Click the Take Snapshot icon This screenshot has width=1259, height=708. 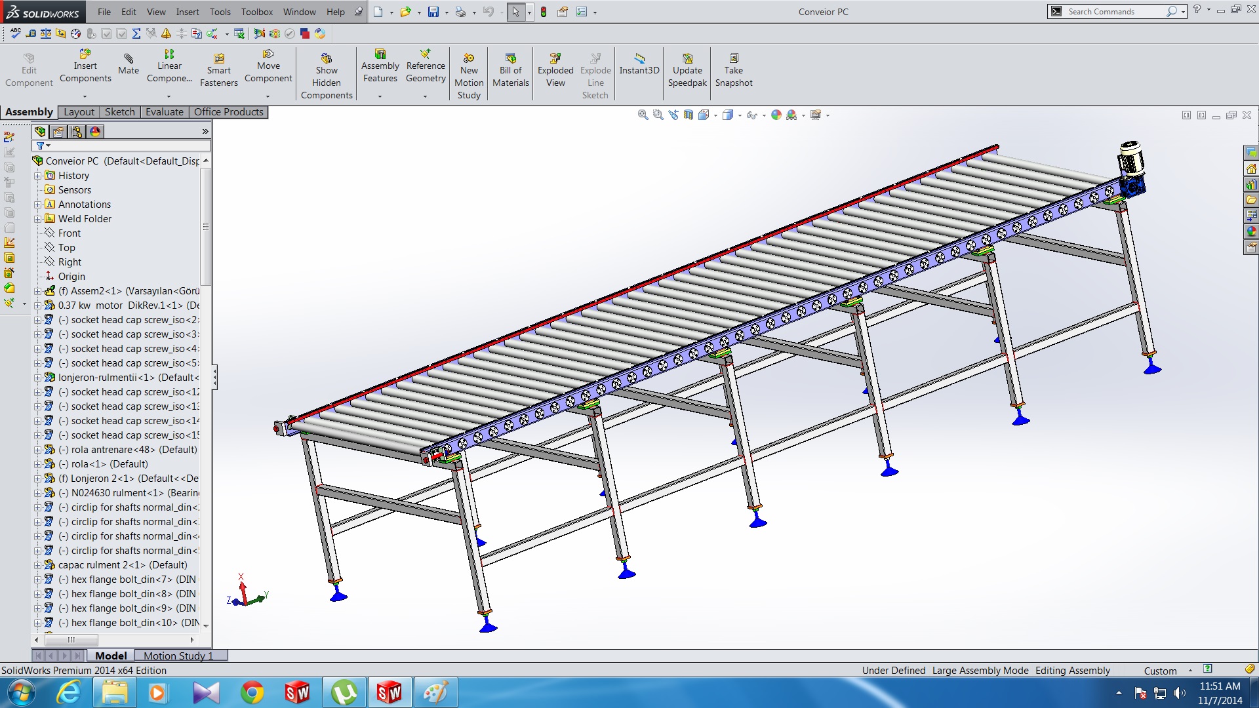[734, 58]
